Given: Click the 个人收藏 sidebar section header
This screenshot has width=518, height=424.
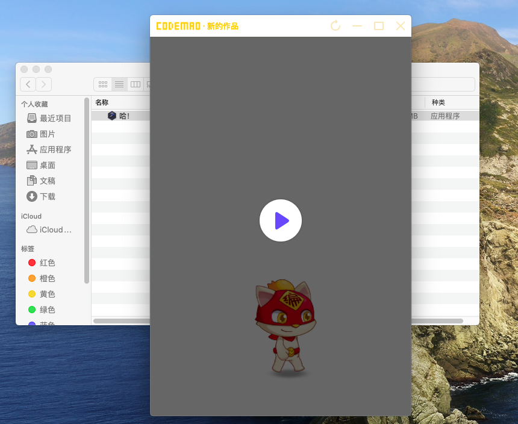Looking at the screenshot, I should click(x=34, y=104).
